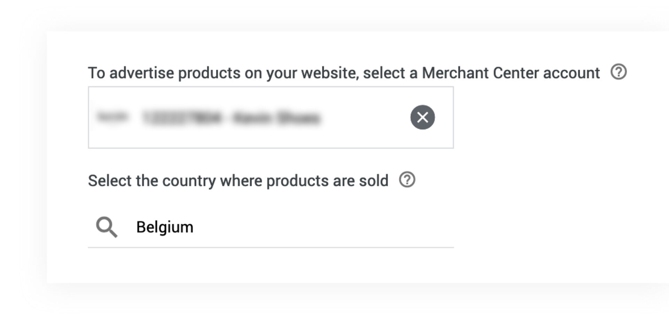Click the 'To advertise products on your website' label
The height and width of the screenshot is (318, 669).
pyautogui.click(x=223, y=73)
